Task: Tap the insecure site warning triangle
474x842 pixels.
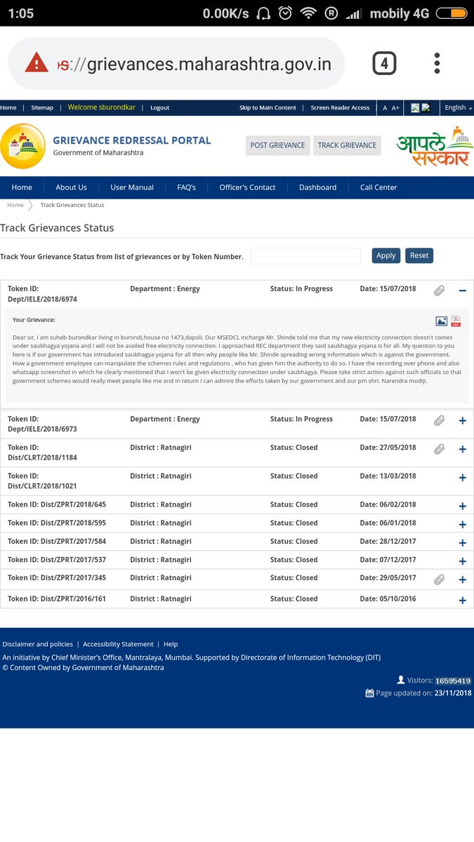Action: 37,63
